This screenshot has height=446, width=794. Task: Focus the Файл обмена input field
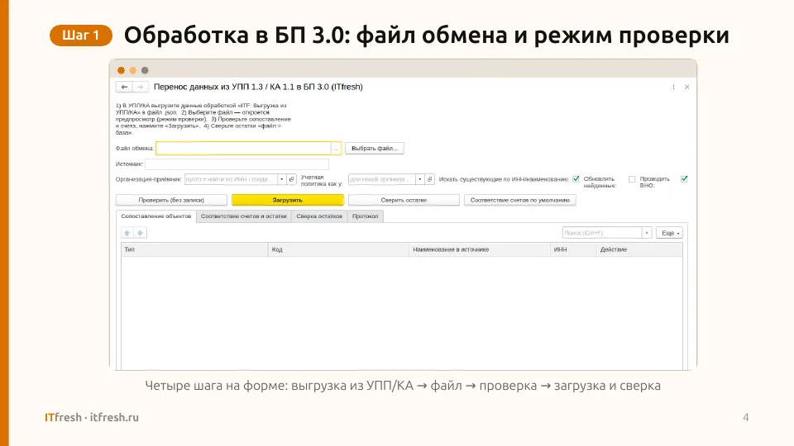pos(243,148)
